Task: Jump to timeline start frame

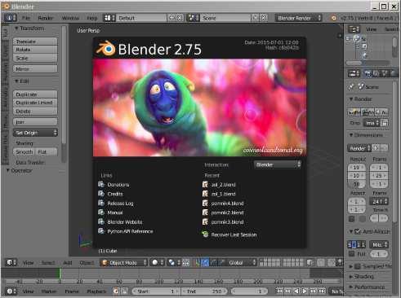Action: click(279, 291)
